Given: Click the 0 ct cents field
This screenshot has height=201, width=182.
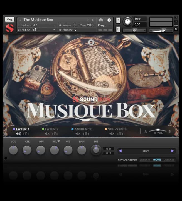Looking at the screenshot, I should (108, 153).
